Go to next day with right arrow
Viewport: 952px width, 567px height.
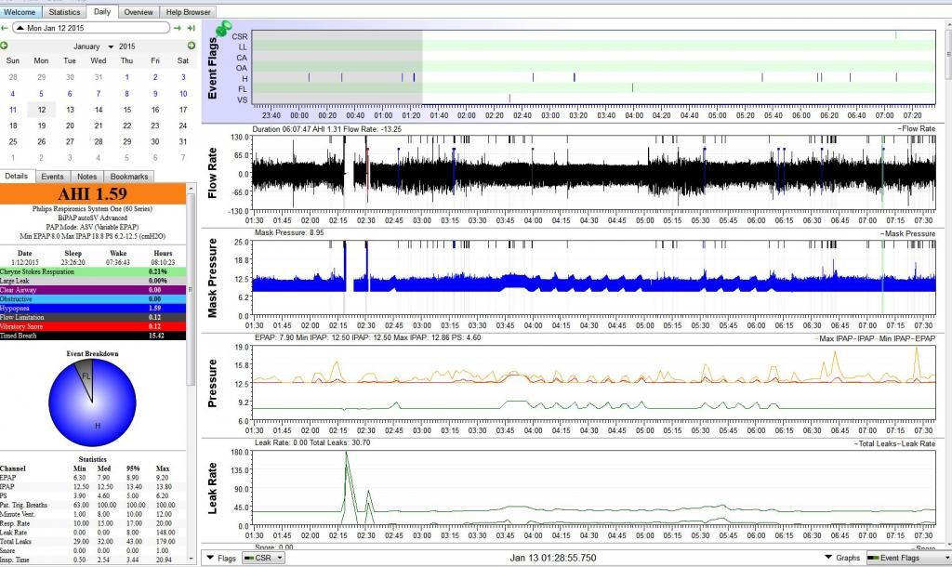[177, 29]
